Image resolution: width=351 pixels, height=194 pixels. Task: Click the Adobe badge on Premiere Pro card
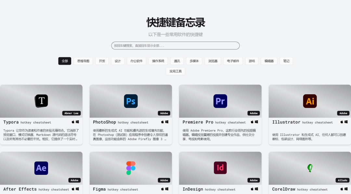pyautogui.click(x=253, y=113)
